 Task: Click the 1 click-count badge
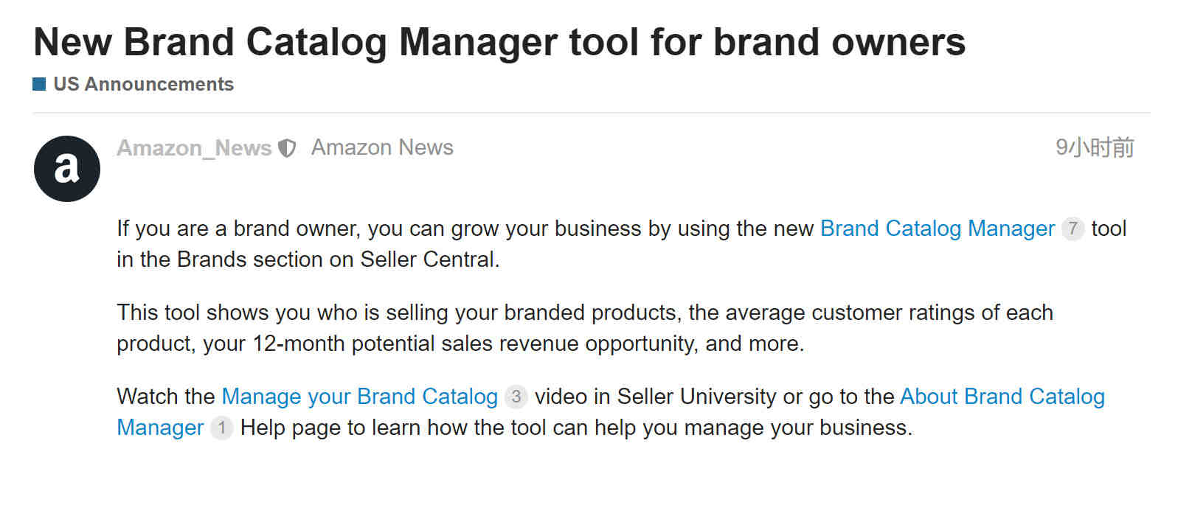[221, 428]
